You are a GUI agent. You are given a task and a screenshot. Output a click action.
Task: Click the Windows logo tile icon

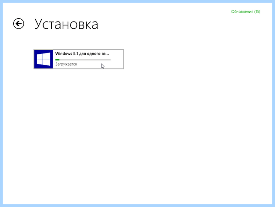(44, 59)
